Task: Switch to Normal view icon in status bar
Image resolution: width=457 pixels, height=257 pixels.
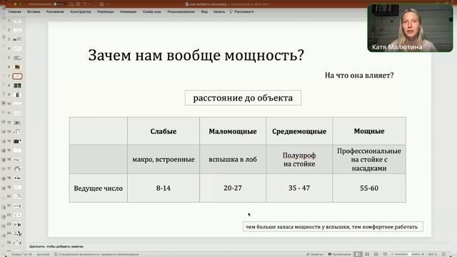Action: (x=358, y=254)
